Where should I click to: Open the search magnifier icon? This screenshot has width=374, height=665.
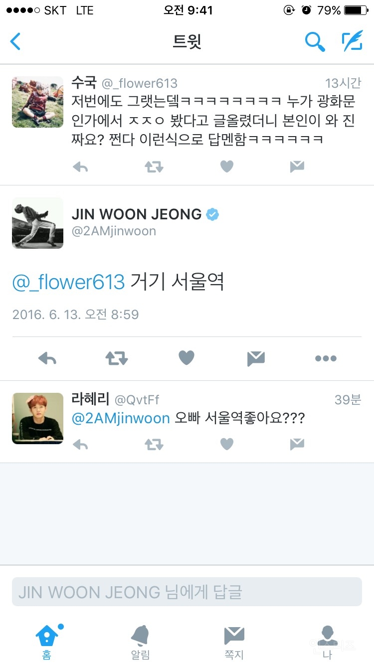point(315,42)
